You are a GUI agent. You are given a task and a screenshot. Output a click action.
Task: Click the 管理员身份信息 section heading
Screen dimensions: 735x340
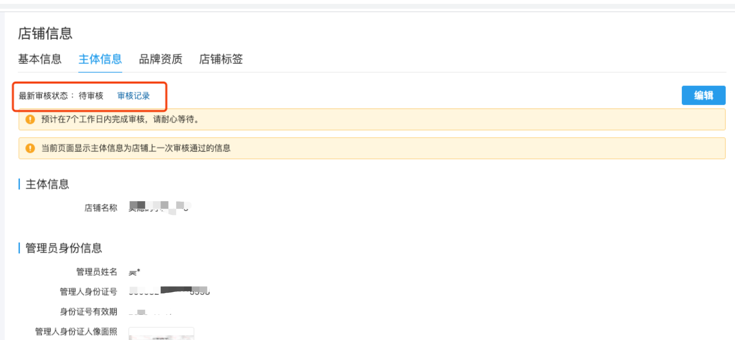click(64, 248)
